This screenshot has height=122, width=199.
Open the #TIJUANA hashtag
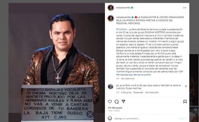122,29
